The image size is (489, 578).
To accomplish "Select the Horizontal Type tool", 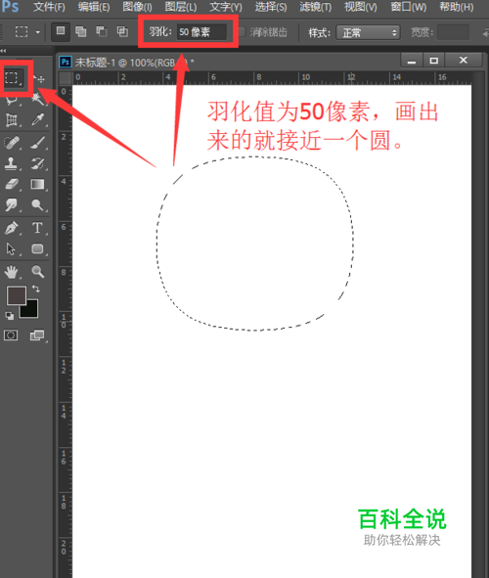I will (37, 228).
